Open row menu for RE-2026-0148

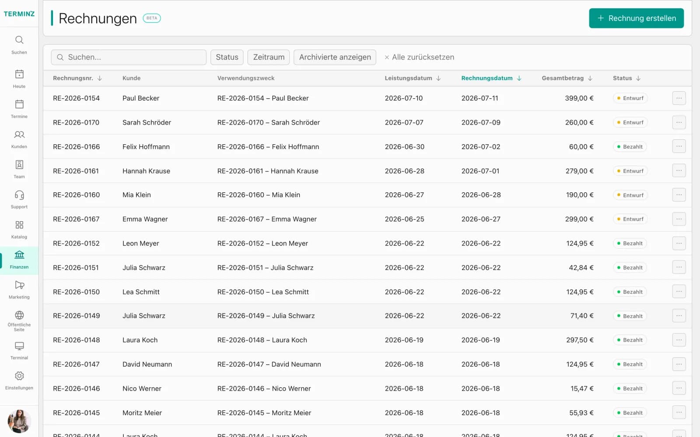[x=679, y=340]
